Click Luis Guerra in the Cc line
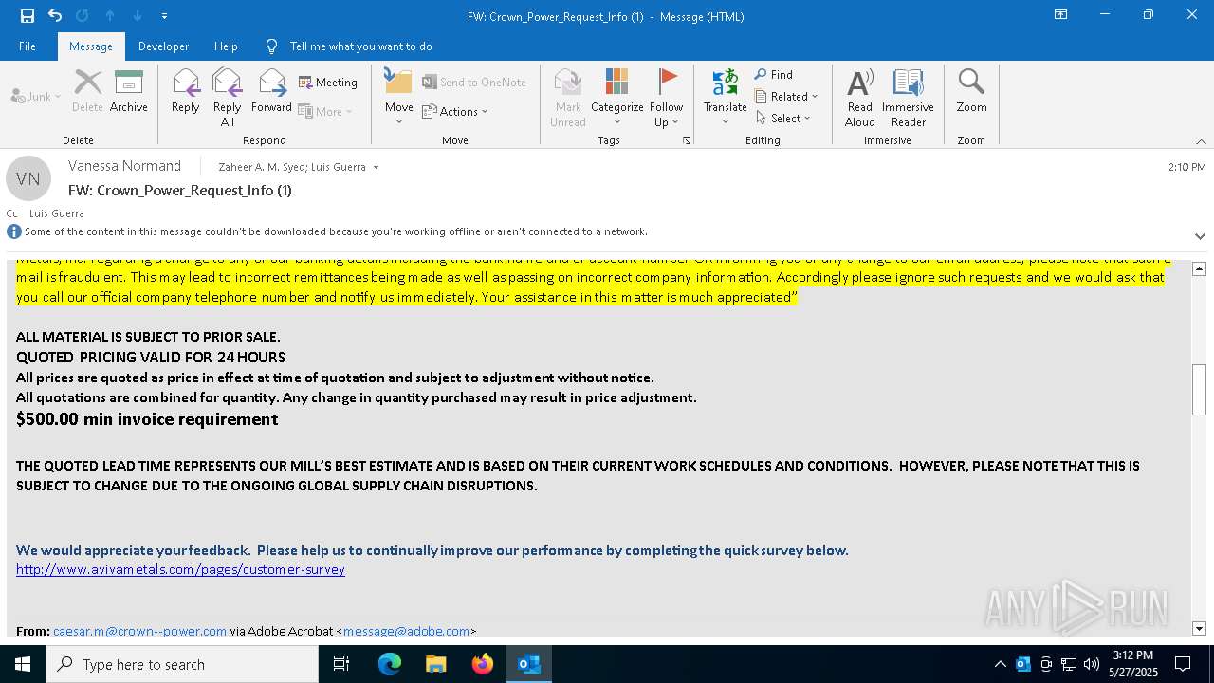The height and width of the screenshot is (683, 1214). tap(57, 213)
